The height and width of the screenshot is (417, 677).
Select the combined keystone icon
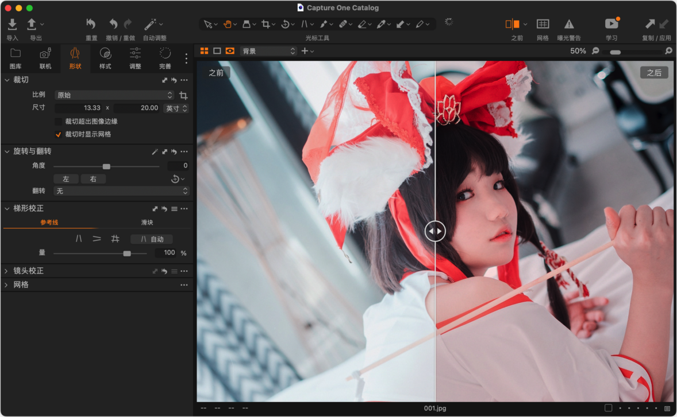pos(116,239)
